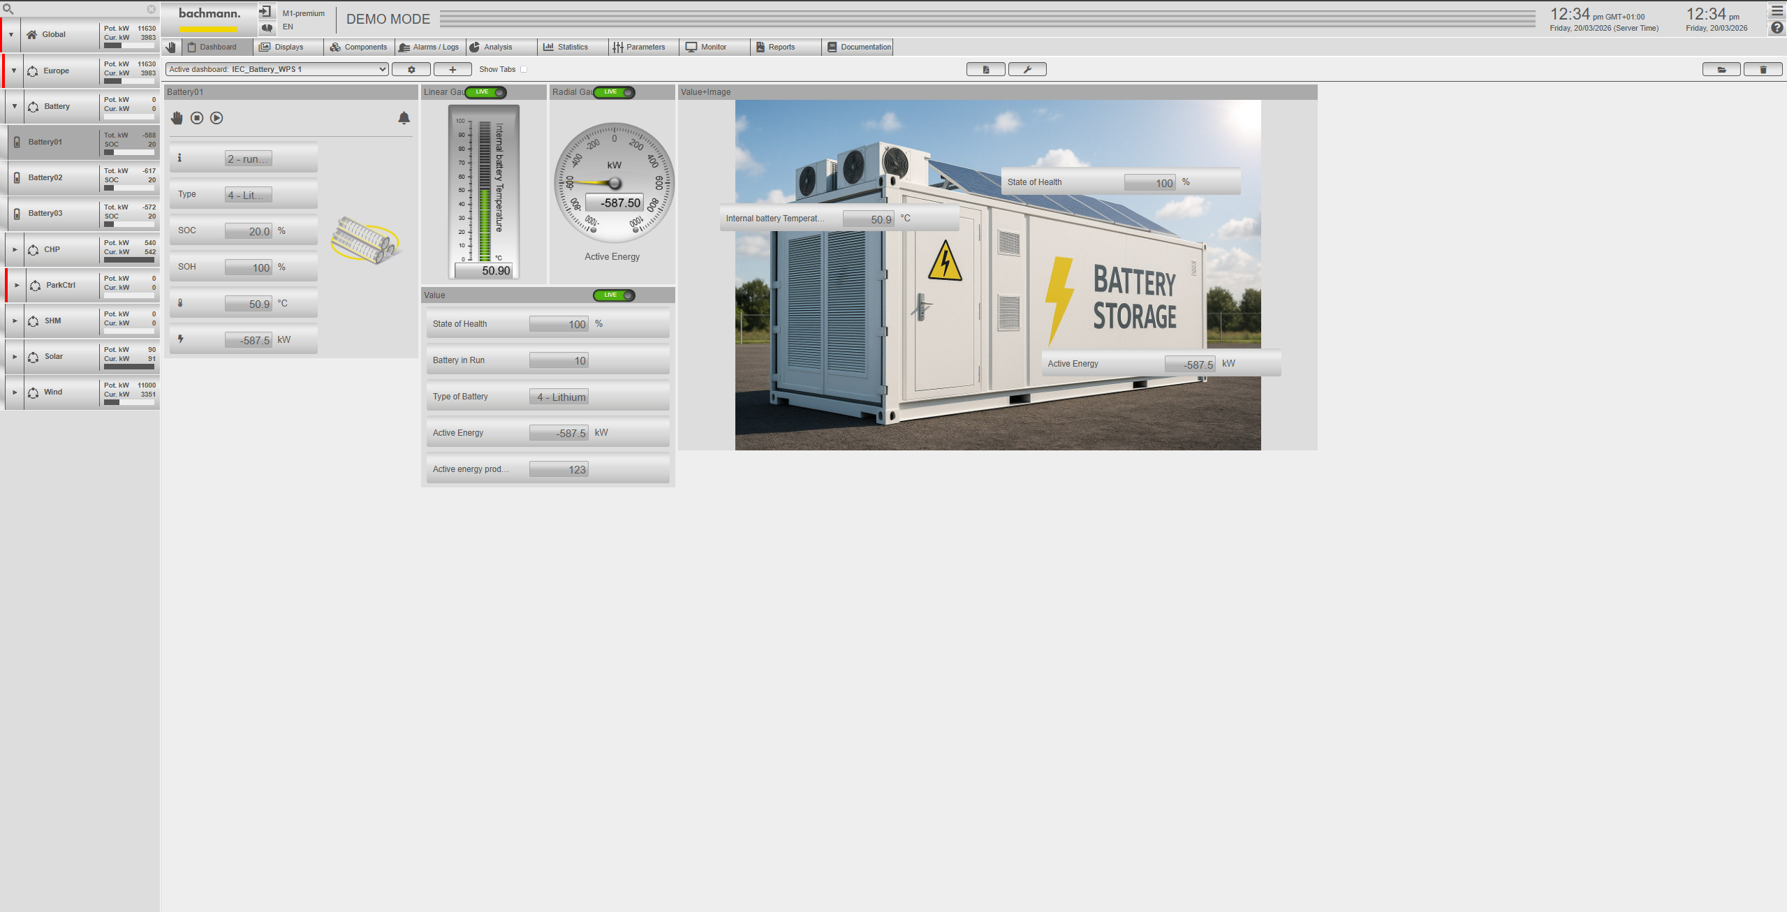Open the Alarms / Logs tab

[x=429, y=47]
